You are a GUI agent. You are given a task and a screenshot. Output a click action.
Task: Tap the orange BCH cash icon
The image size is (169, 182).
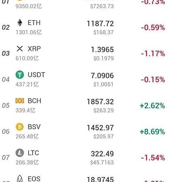20,100
